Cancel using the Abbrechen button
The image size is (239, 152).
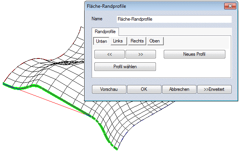pos(179,89)
